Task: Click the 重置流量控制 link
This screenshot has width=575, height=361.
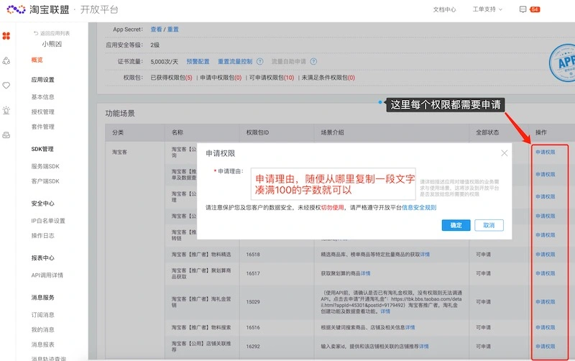Action: coord(235,61)
